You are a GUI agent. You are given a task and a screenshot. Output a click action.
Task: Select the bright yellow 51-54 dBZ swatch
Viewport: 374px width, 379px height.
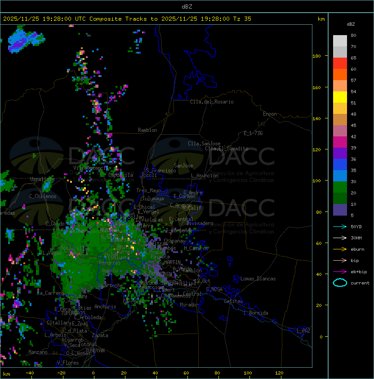[x=340, y=97]
